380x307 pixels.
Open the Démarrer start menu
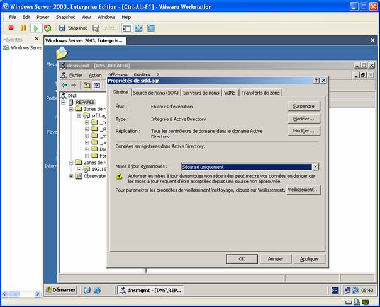pyautogui.click(x=61, y=290)
